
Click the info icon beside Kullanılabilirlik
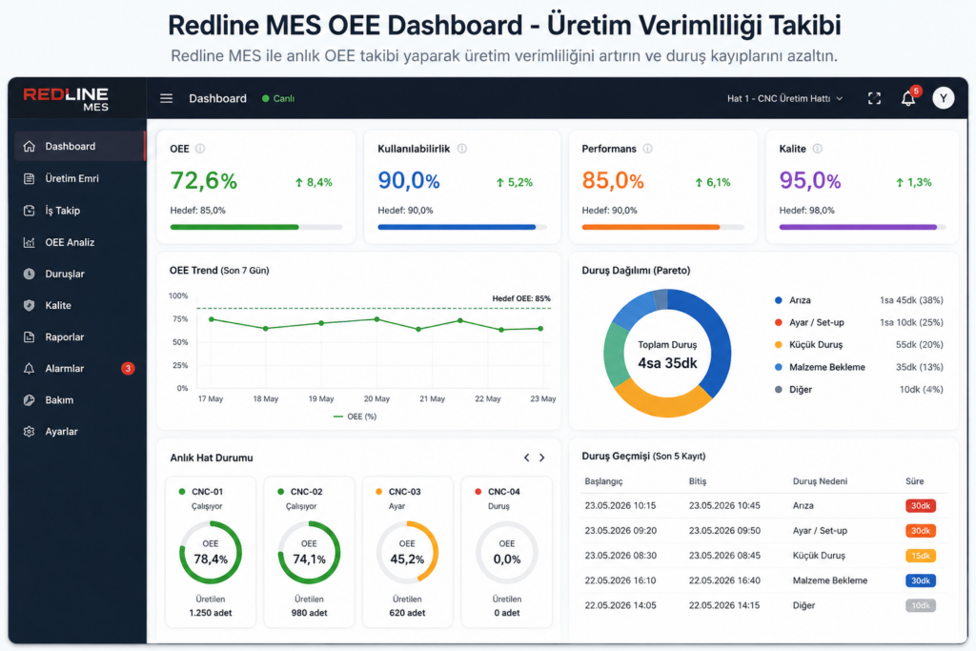[462, 149]
